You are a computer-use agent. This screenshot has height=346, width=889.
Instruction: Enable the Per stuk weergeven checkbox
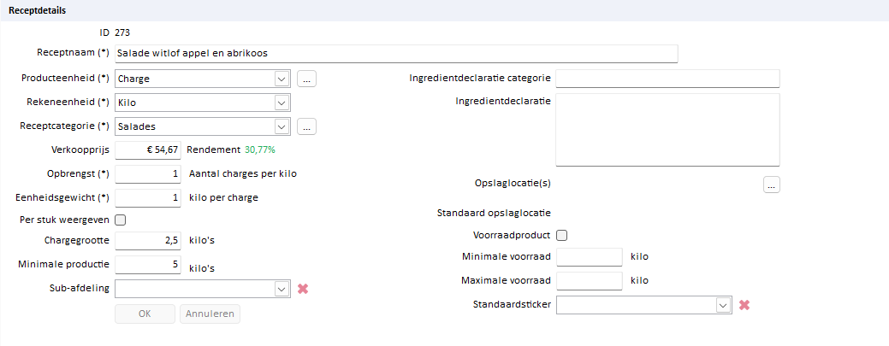tap(120, 220)
